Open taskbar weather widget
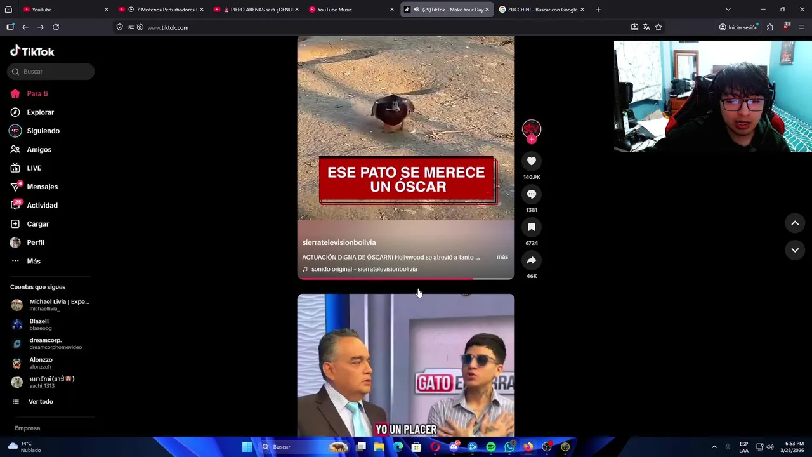 coord(24,447)
